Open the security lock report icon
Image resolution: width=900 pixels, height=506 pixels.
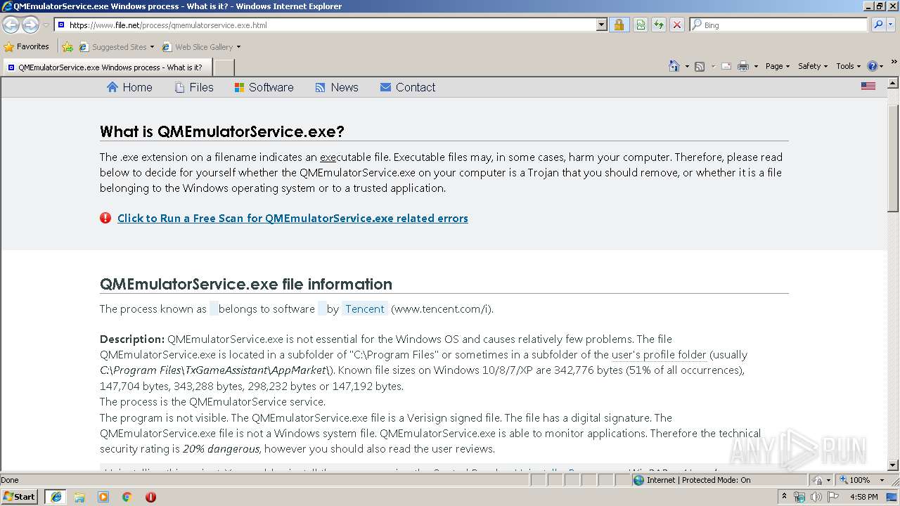click(619, 25)
